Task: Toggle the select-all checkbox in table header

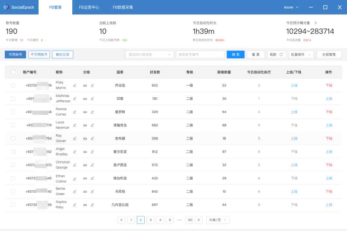Action: click(13, 72)
